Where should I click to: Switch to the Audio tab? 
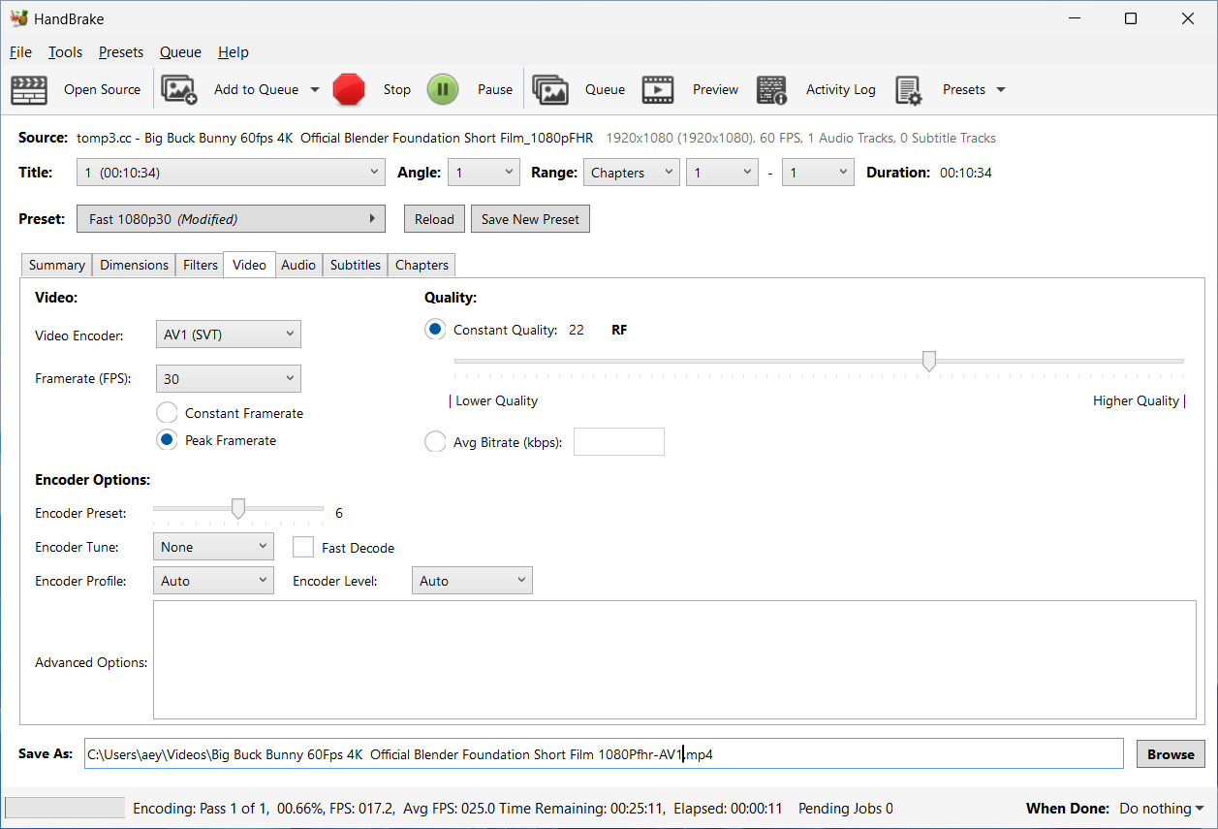point(298,265)
